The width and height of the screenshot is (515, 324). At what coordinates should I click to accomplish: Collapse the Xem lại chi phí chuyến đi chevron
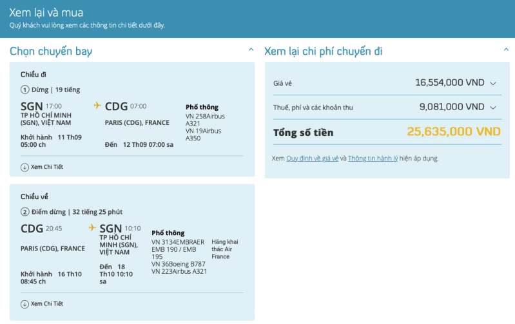tap(506, 50)
